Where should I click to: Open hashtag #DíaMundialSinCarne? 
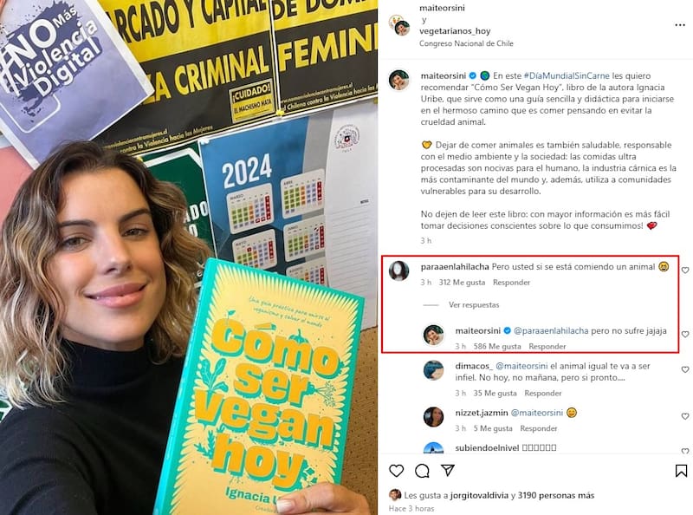pyautogui.click(x=567, y=75)
